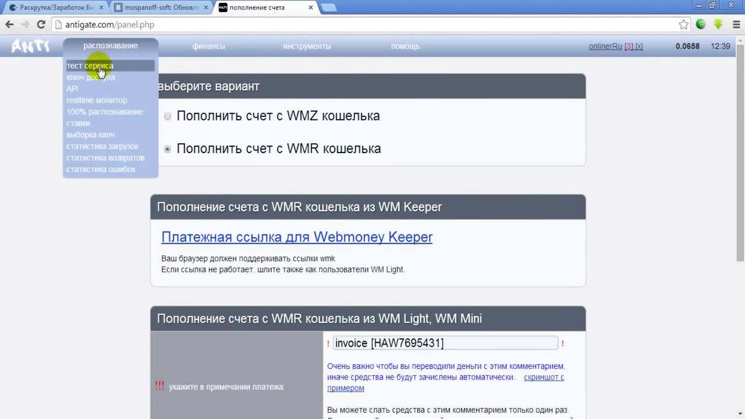Select the WMR wallet radio button
745x419 pixels.
(168, 149)
